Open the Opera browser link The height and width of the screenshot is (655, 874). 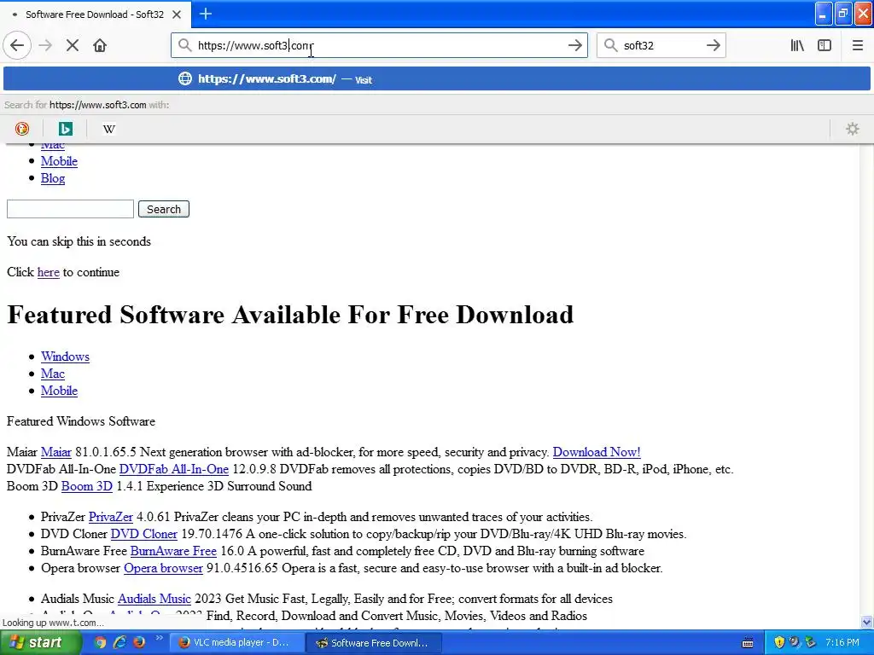(163, 569)
